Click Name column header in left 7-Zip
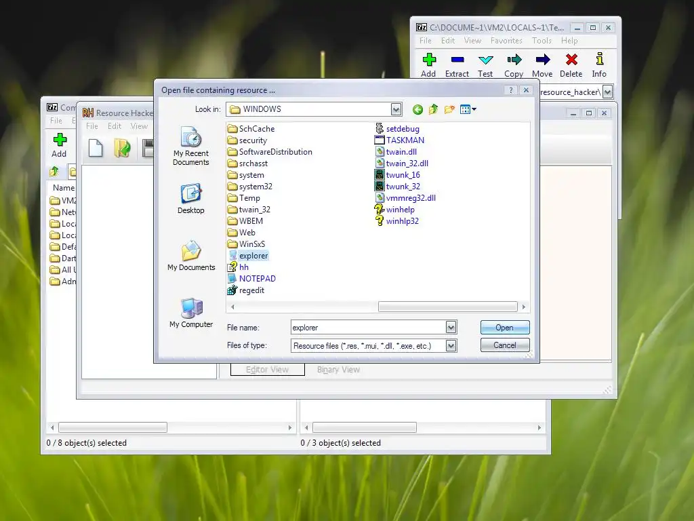 (x=64, y=188)
